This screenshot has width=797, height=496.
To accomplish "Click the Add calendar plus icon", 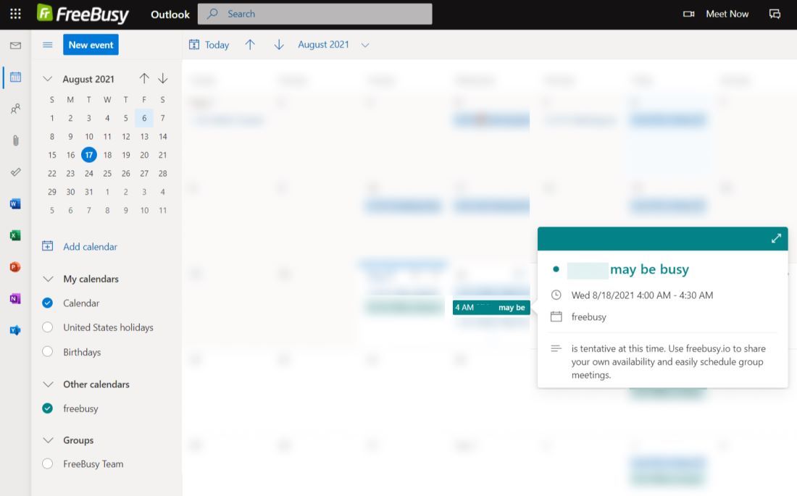I will click(x=47, y=246).
